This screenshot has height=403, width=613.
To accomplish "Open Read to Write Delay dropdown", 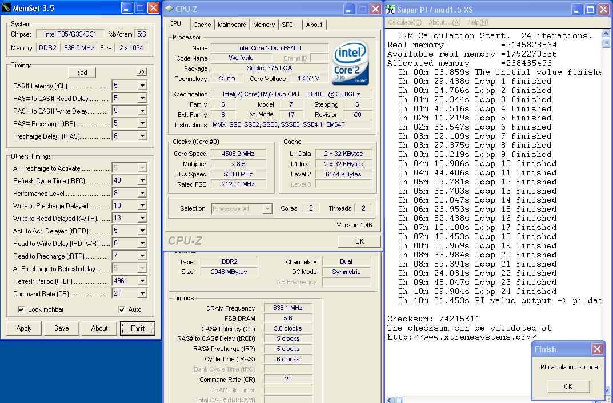I will click(142, 243).
